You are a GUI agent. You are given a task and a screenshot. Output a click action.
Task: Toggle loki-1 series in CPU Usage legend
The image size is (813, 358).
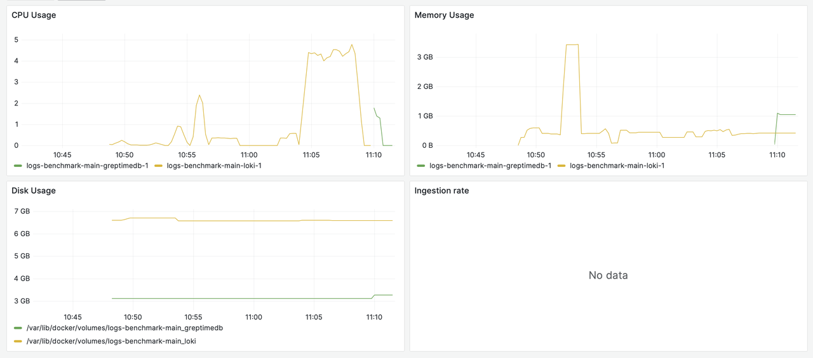coord(213,166)
